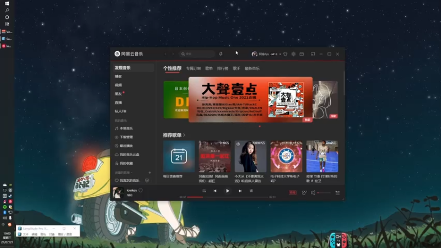
Task: Toggle the playback order mode icon
Action: click(x=204, y=191)
